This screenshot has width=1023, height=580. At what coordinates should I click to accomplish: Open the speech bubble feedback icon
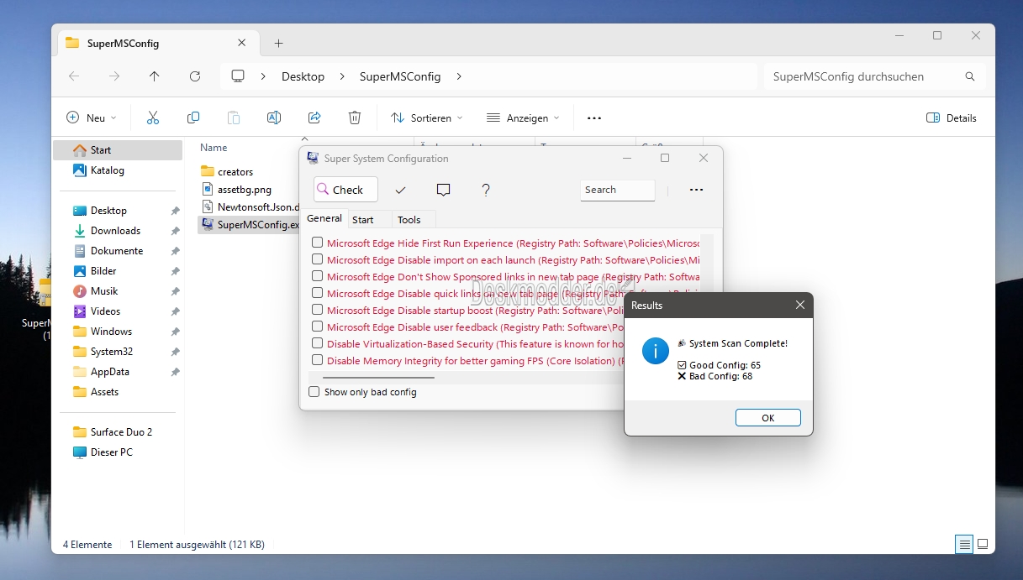(444, 190)
